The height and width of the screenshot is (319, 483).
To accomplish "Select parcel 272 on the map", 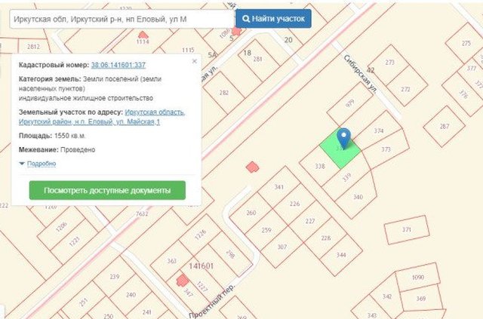I will tap(405, 89).
